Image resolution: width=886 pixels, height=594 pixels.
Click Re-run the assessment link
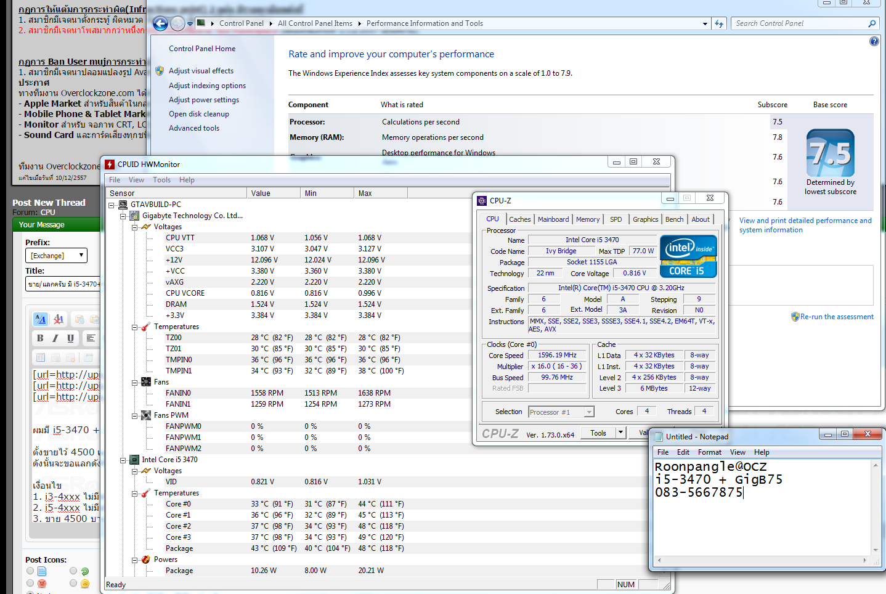pyautogui.click(x=836, y=317)
